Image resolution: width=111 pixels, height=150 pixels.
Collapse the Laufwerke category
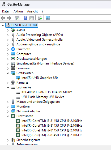click(x=8, y=88)
